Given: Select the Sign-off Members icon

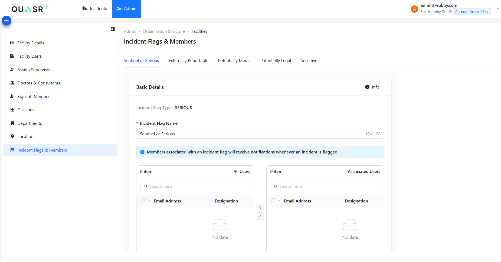Looking at the screenshot, I should tap(12, 96).
